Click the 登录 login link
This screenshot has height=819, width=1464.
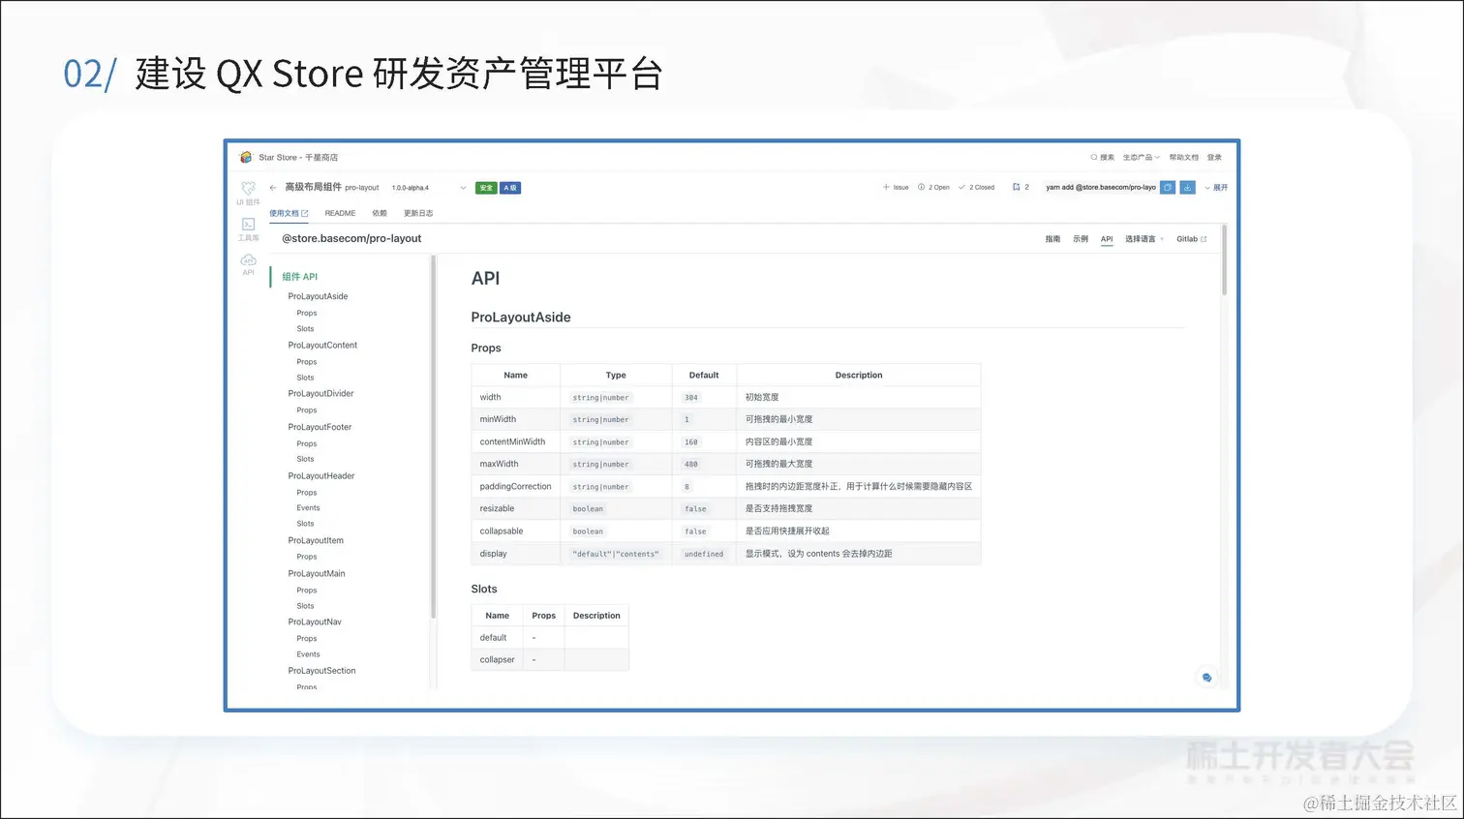tap(1214, 157)
